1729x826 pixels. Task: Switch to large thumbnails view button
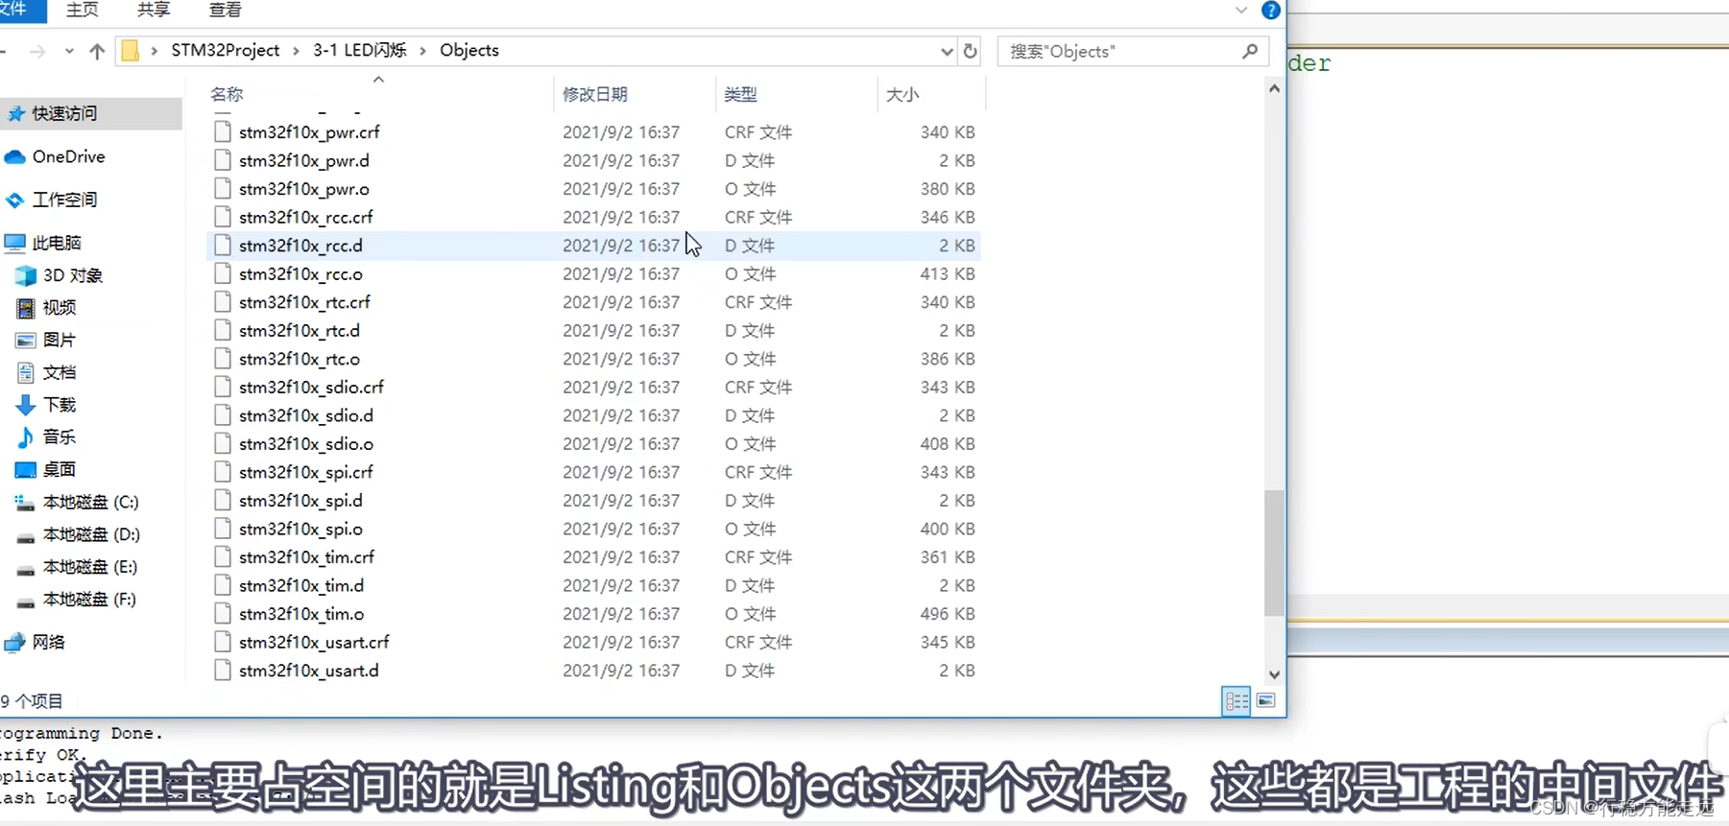(x=1266, y=701)
